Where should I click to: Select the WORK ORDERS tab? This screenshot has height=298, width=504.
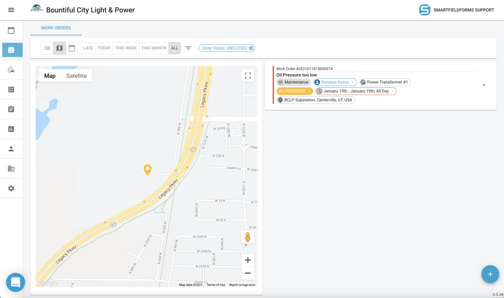click(56, 28)
